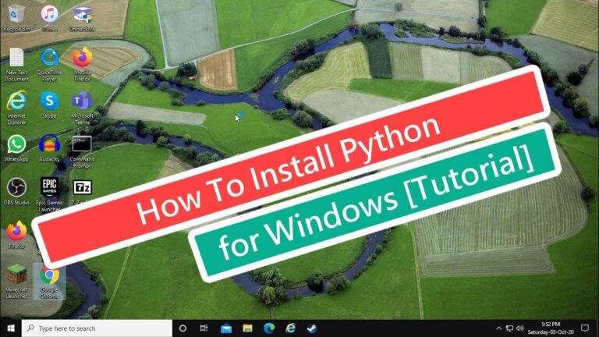
Task: Open the clock showing 5:52 PM
Action: 551,328
